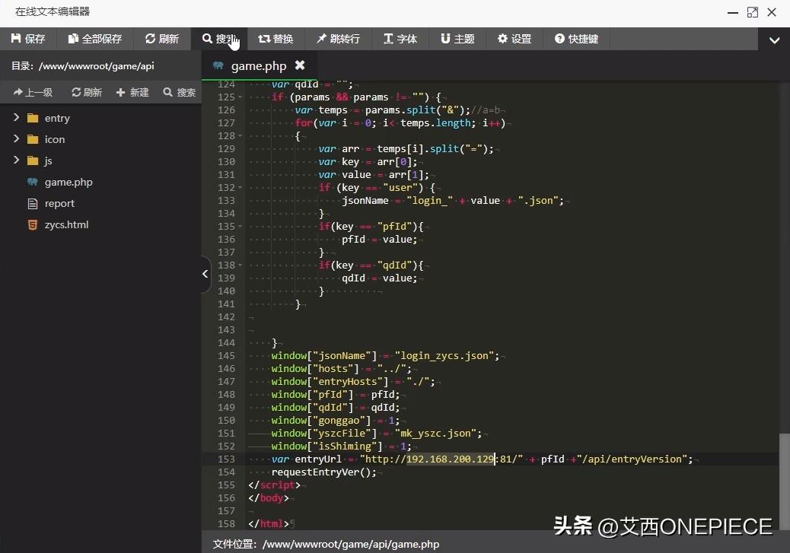Collapse the file sidebar panel handle

pos(205,275)
